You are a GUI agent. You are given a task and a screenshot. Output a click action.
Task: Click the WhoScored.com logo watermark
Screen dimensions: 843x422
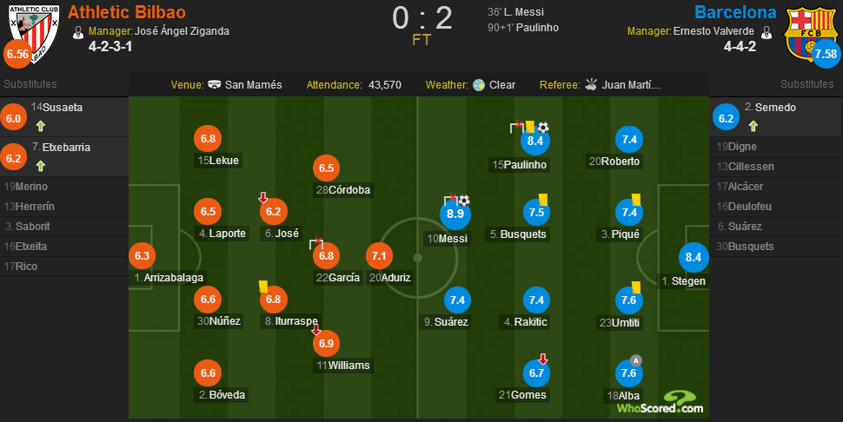660,403
